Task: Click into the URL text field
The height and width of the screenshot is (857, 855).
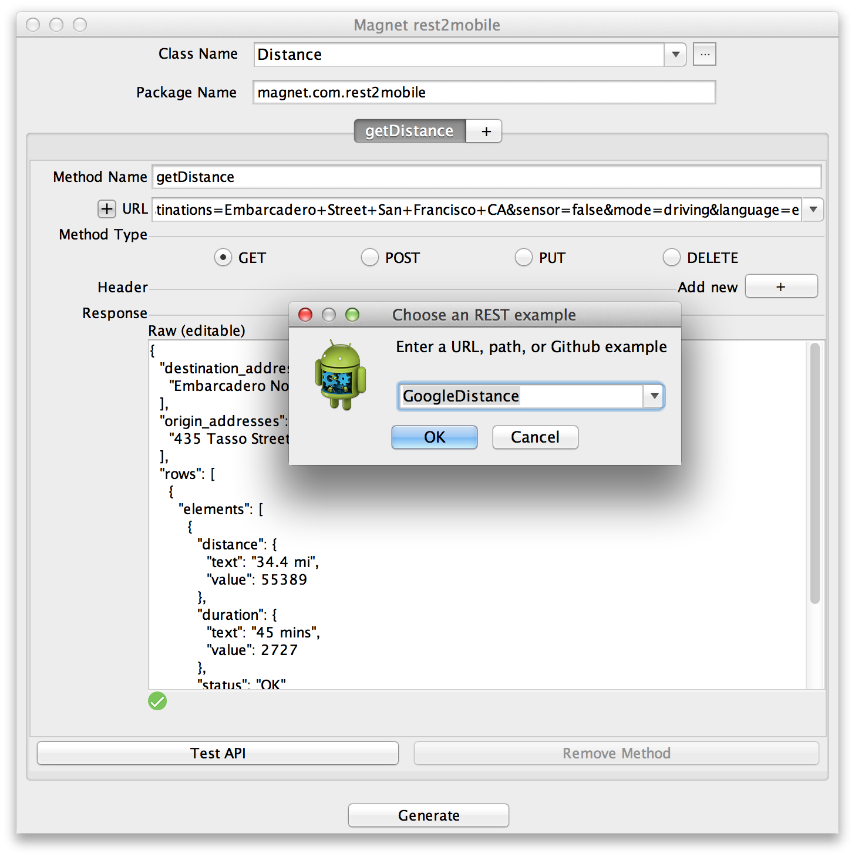Action: click(x=477, y=210)
